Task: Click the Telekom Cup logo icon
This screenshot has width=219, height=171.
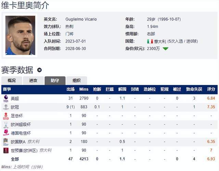Action: click(6, 133)
